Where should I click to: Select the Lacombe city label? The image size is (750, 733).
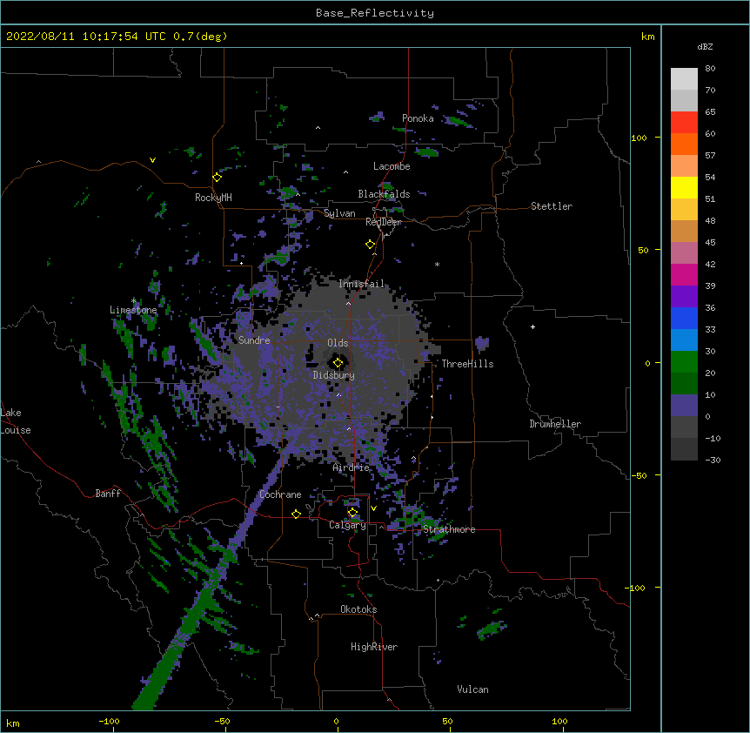coord(392,166)
